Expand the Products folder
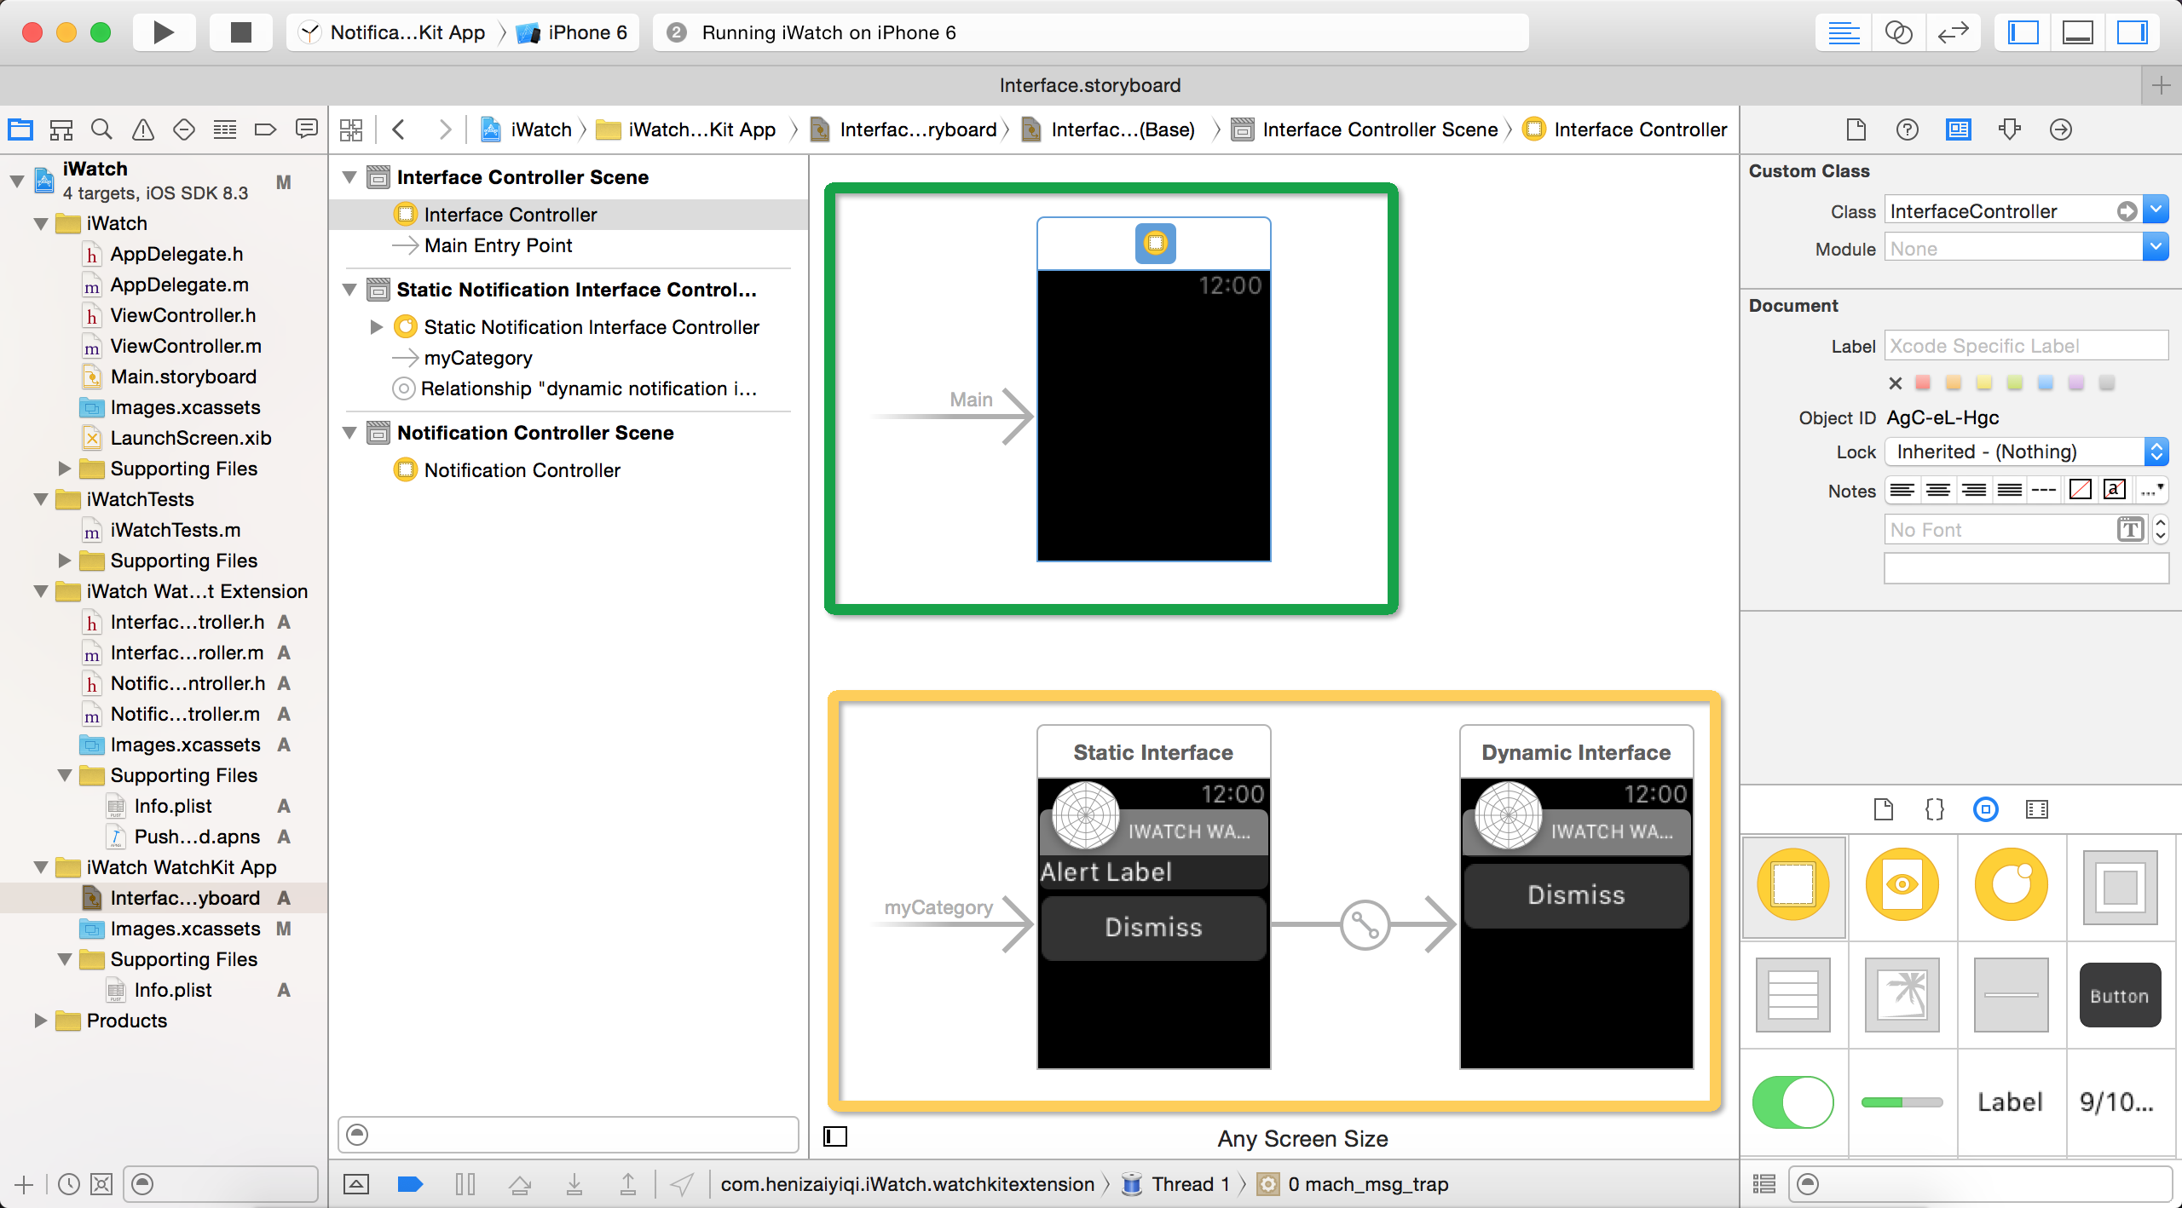The height and width of the screenshot is (1208, 2182). pyautogui.click(x=40, y=1021)
